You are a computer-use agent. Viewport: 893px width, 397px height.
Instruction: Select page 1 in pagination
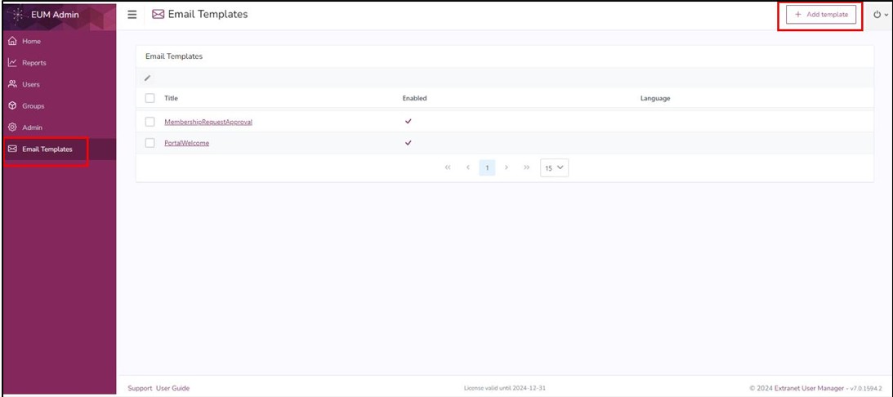point(487,168)
